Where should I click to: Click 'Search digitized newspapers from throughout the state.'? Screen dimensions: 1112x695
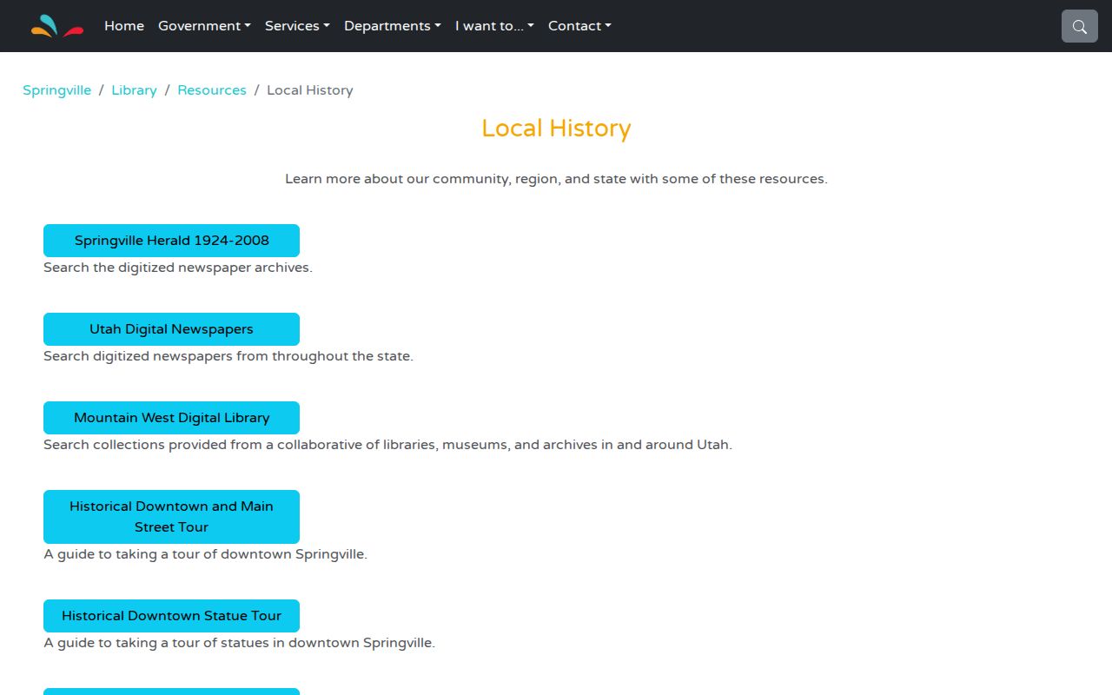(x=228, y=356)
